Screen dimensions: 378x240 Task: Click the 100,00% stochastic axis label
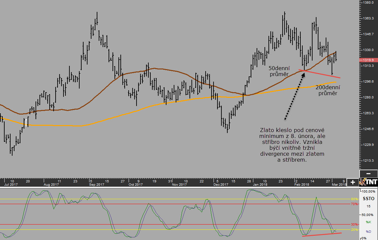click(x=368, y=192)
